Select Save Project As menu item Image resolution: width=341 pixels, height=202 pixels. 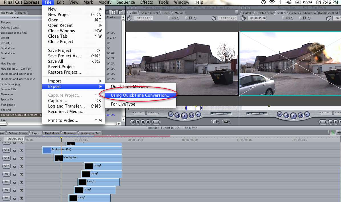point(74,56)
